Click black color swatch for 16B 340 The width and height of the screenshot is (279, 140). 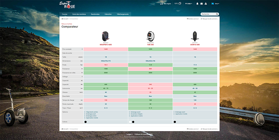point(133,122)
